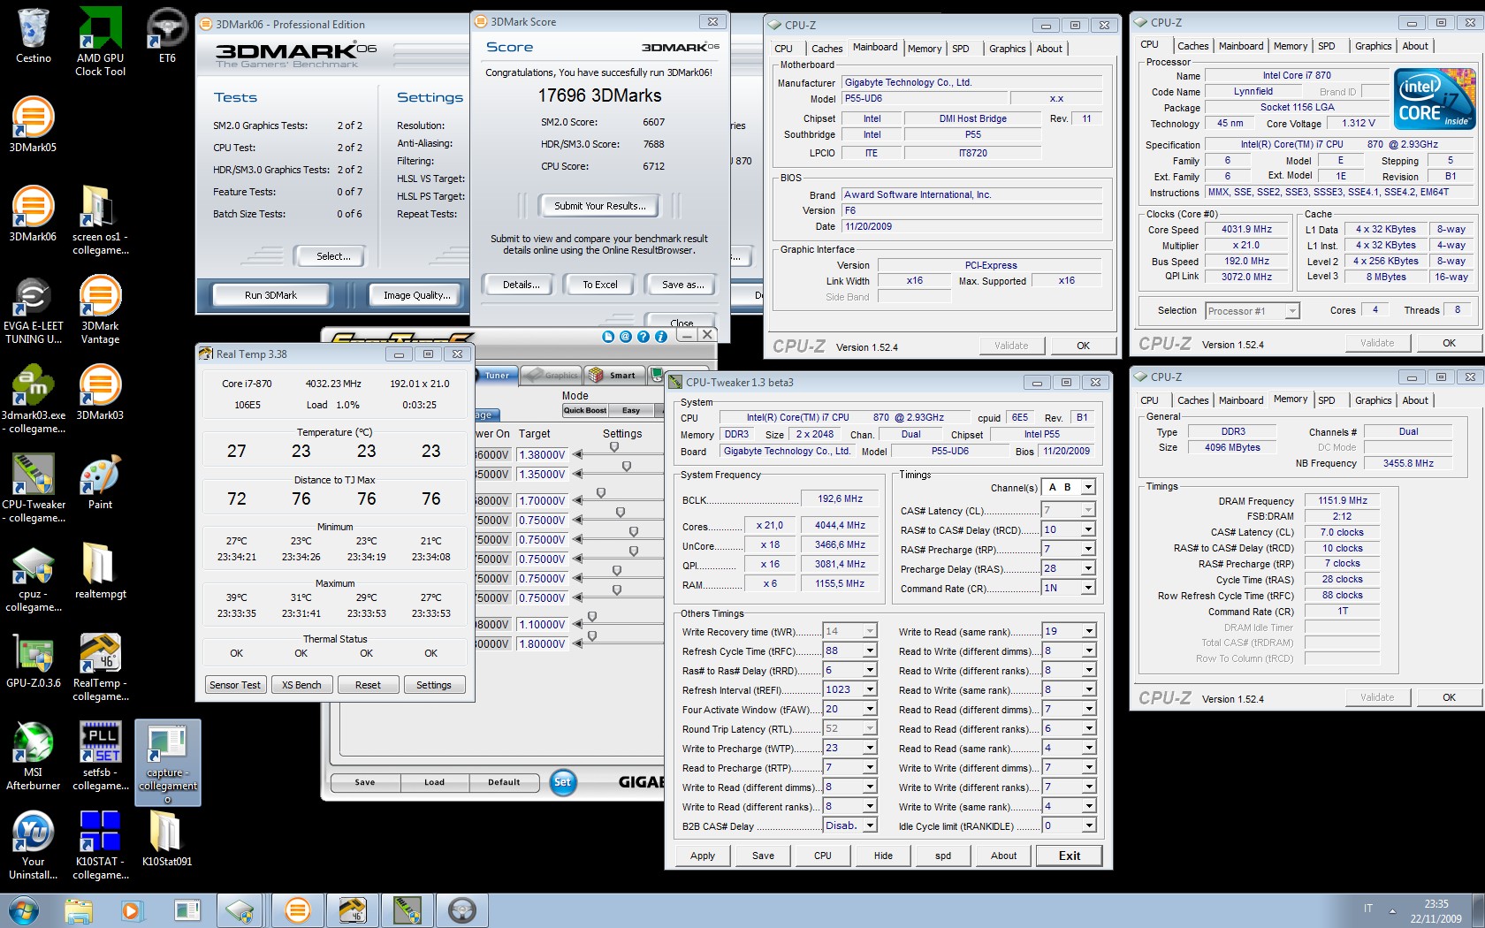Click the 1.35000V target voltage field
Image resolution: width=1485 pixels, height=928 pixels.
(541, 474)
